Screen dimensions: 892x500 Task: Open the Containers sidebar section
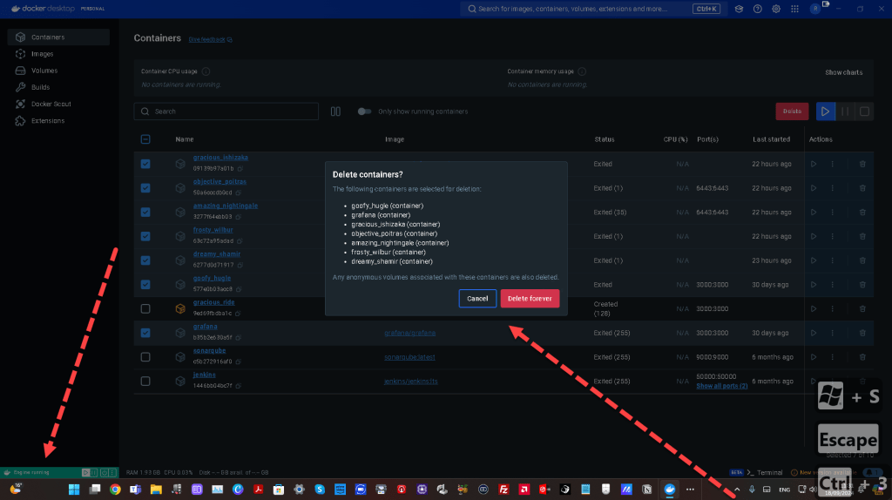tap(58, 37)
